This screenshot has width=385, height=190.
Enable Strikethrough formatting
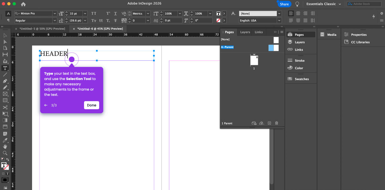pyautogui.click(x=115, y=21)
